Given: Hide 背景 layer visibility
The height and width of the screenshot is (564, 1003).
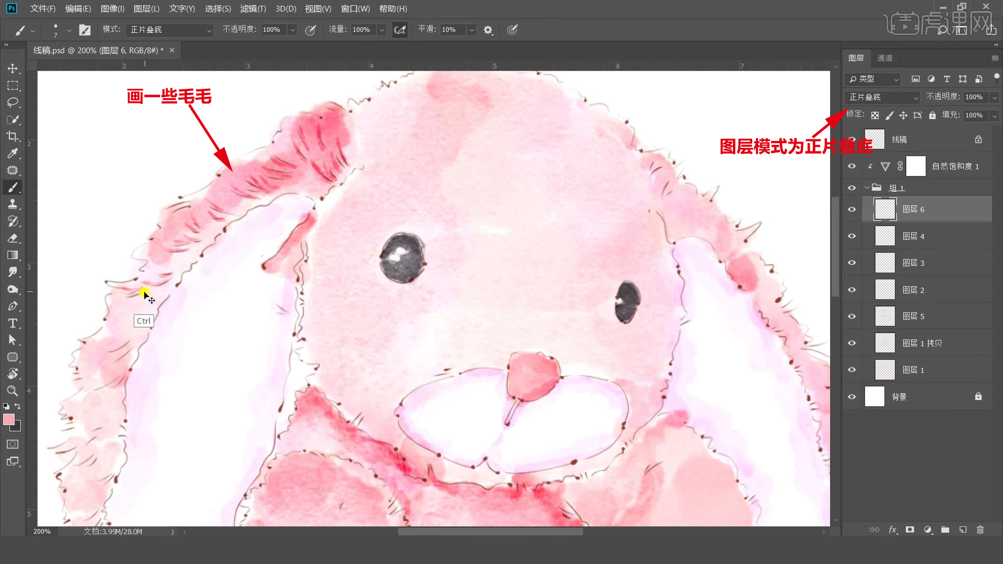Looking at the screenshot, I should (x=852, y=397).
